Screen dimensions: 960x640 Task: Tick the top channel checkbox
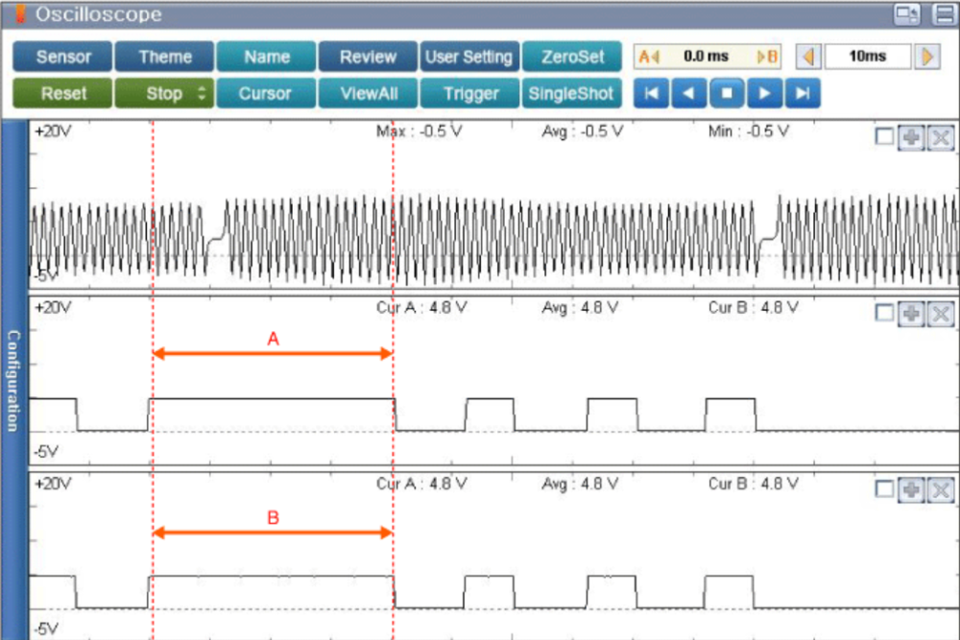pyautogui.click(x=884, y=138)
